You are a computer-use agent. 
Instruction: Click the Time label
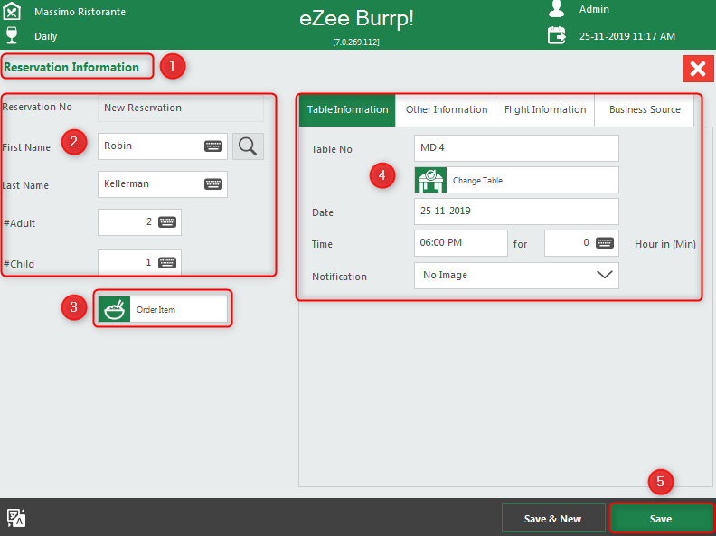pyautogui.click(x=322, y=244)
